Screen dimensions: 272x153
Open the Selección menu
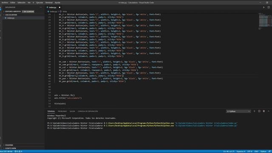tap(21, 3)
